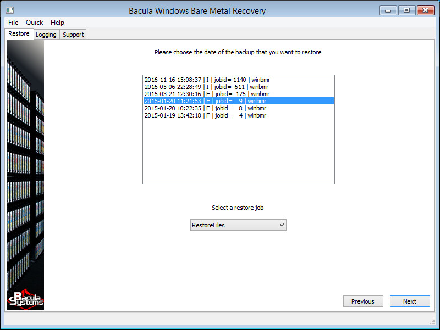
Task: Click the Next button
Action: (410, 301)
